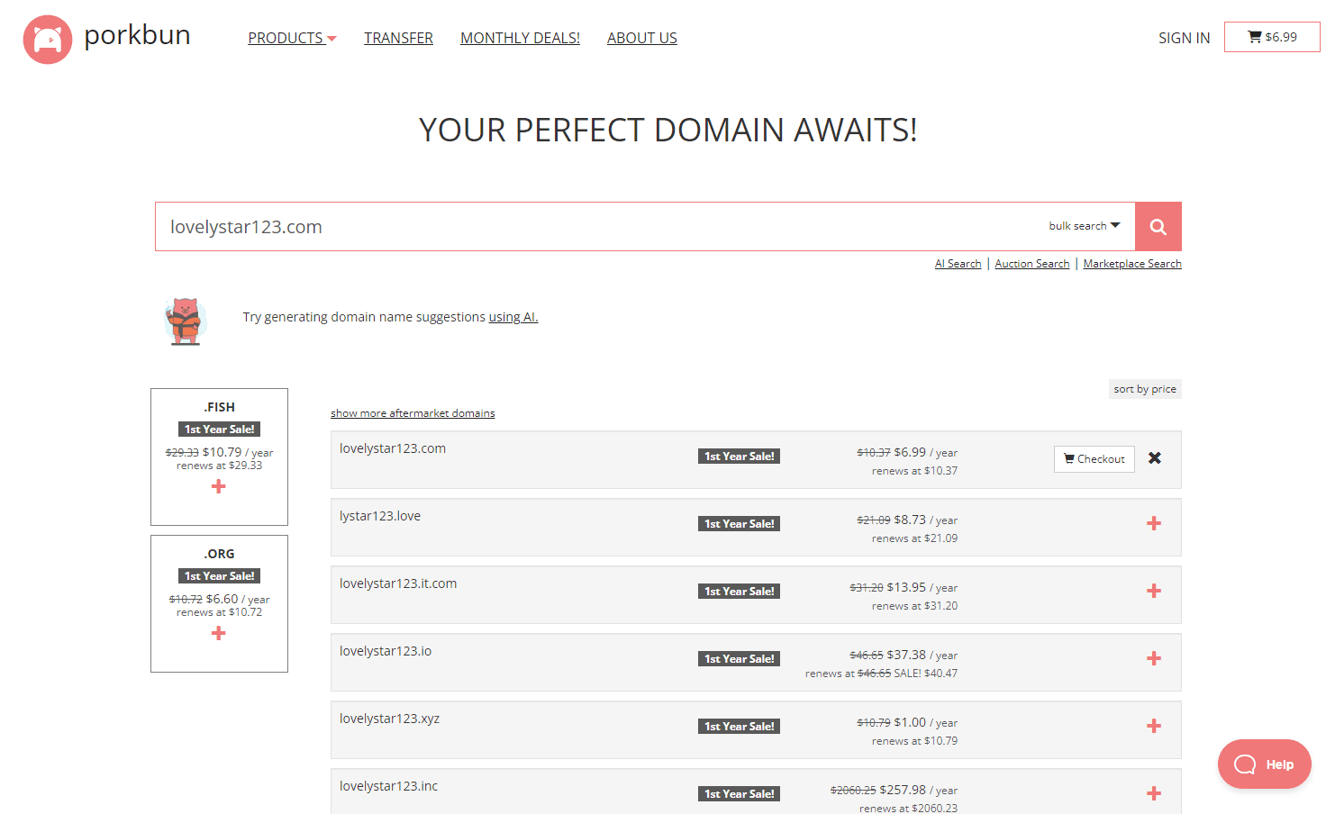Open the shopping cart showing $6.99
The image size is (1326, 814).
(1272, 37)
